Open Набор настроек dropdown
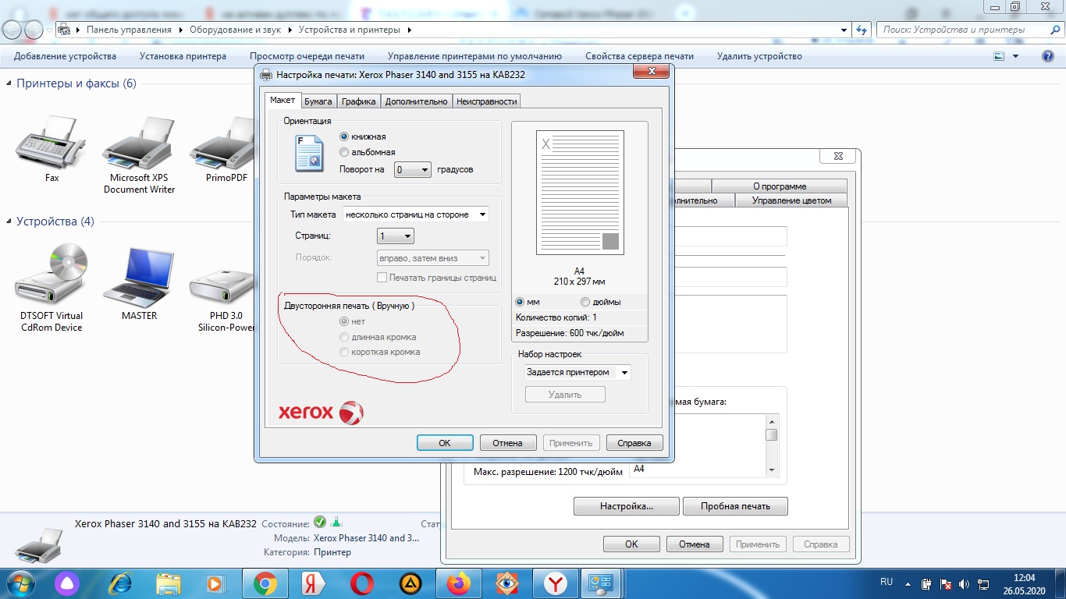Screen dimensions: 1066x599 [x=577, y=372]
